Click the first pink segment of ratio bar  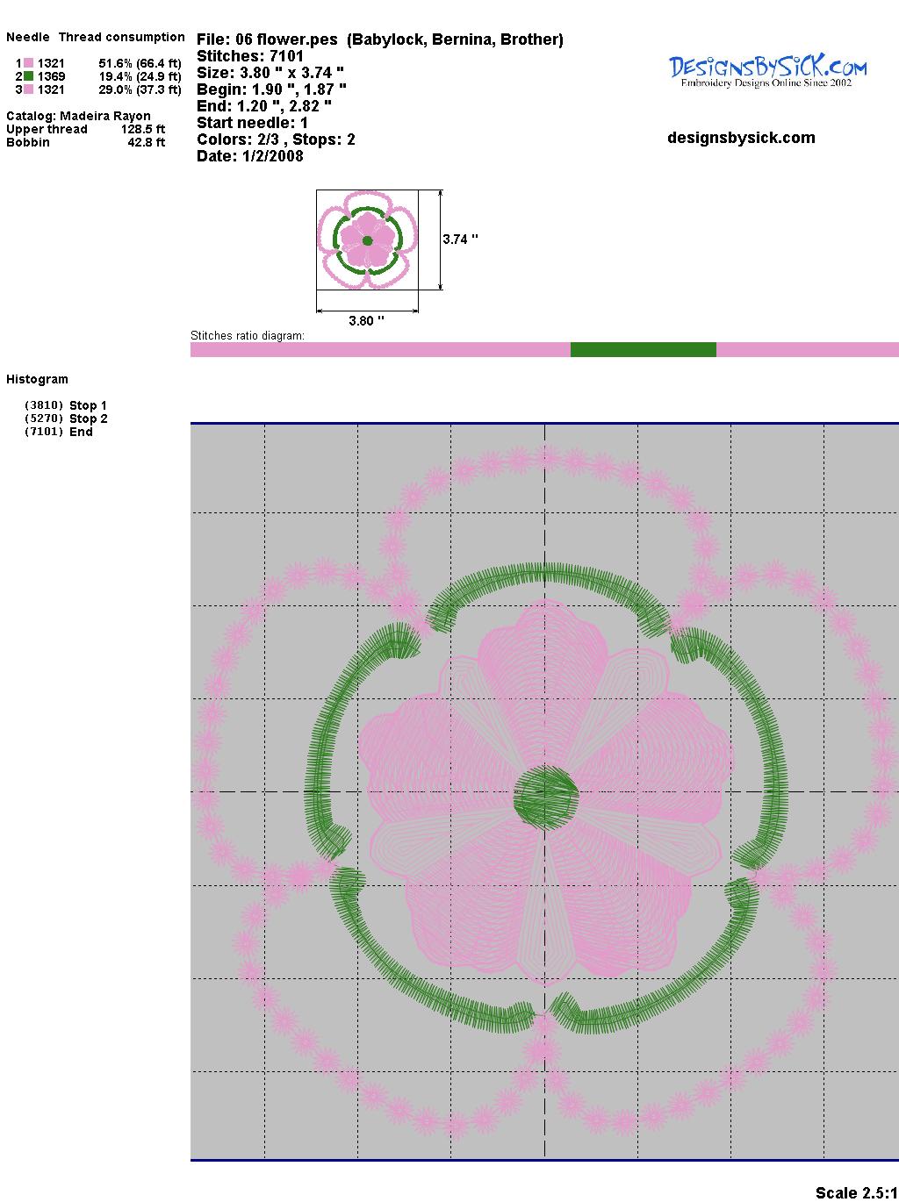[380, 350]
